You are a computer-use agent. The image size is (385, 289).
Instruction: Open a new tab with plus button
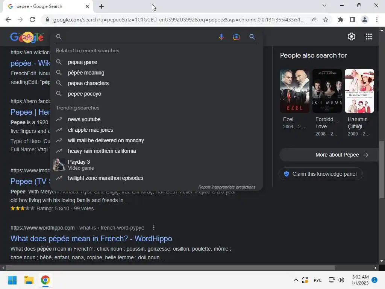(102, 7)
